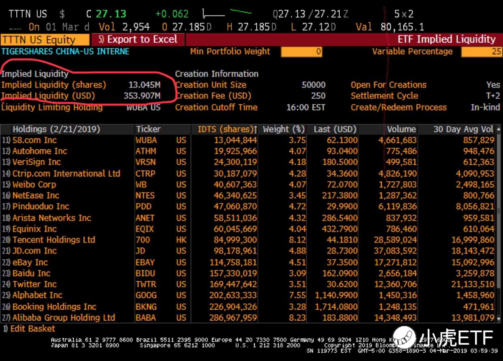Image resolution: width=503 pixels, height=361 pixels.
Task: Select the Autohome Inc holding row
Action: (x=248, y=151)
